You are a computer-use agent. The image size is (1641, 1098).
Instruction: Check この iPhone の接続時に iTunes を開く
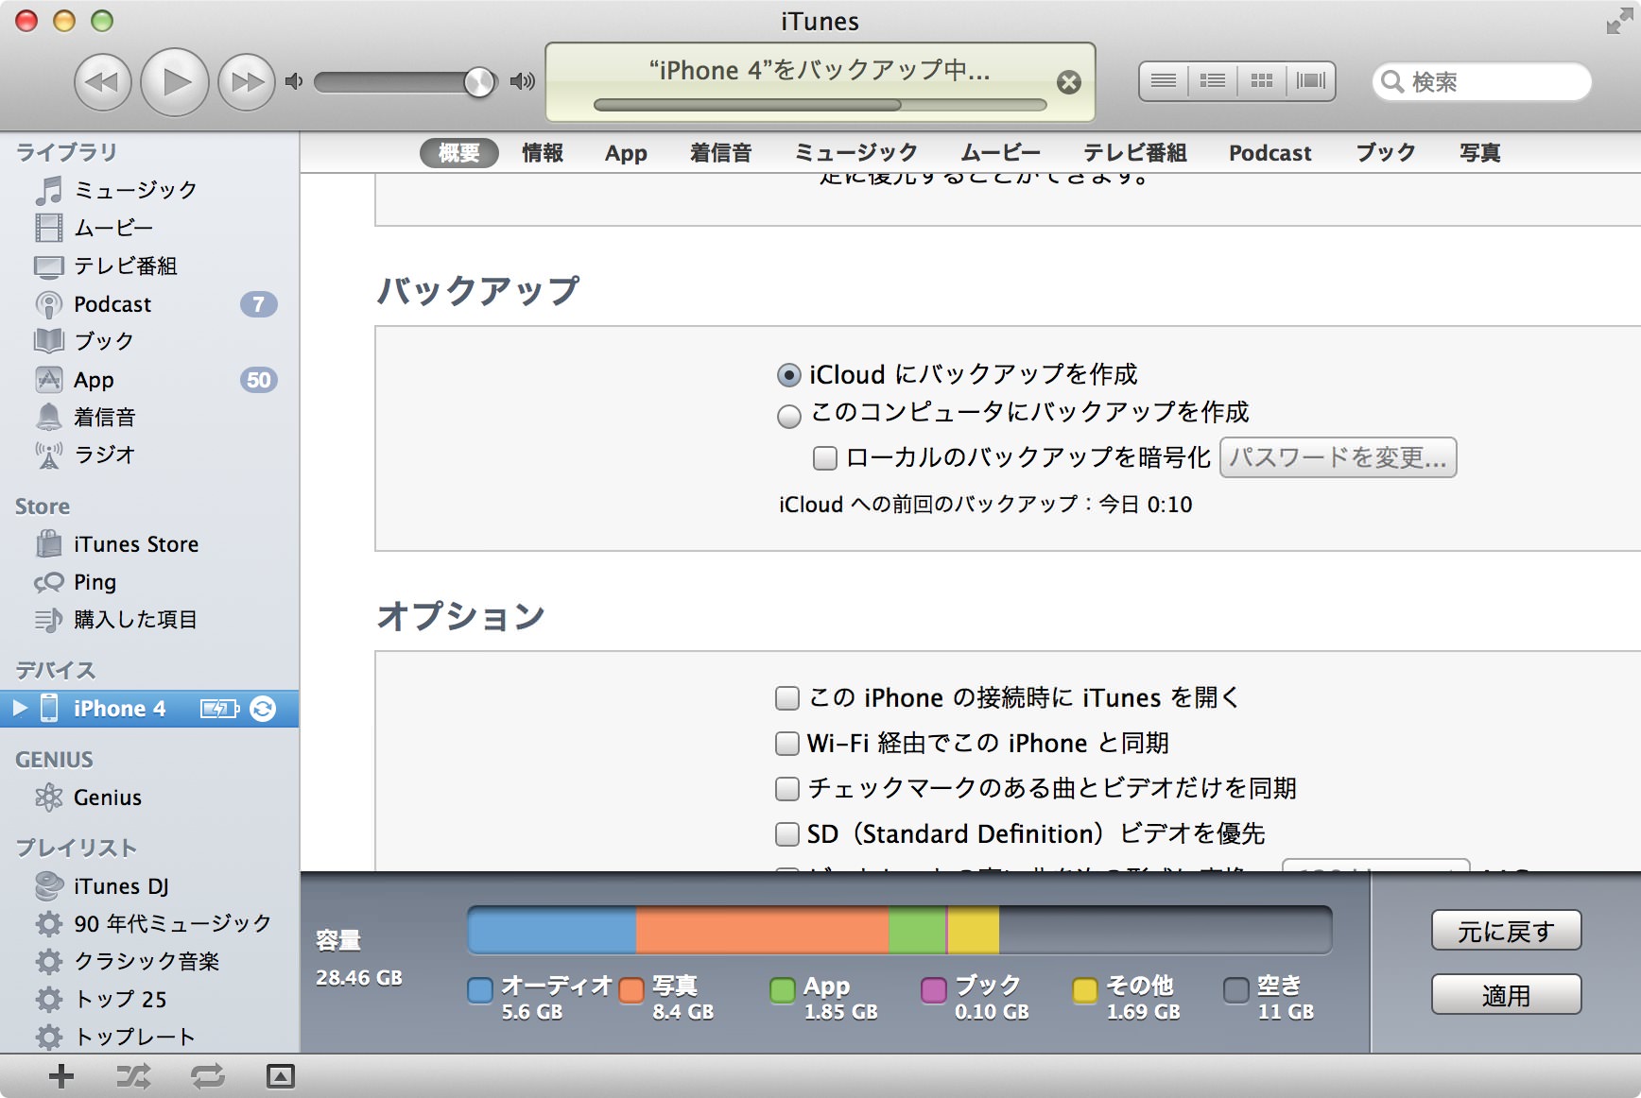coord(786,698)
